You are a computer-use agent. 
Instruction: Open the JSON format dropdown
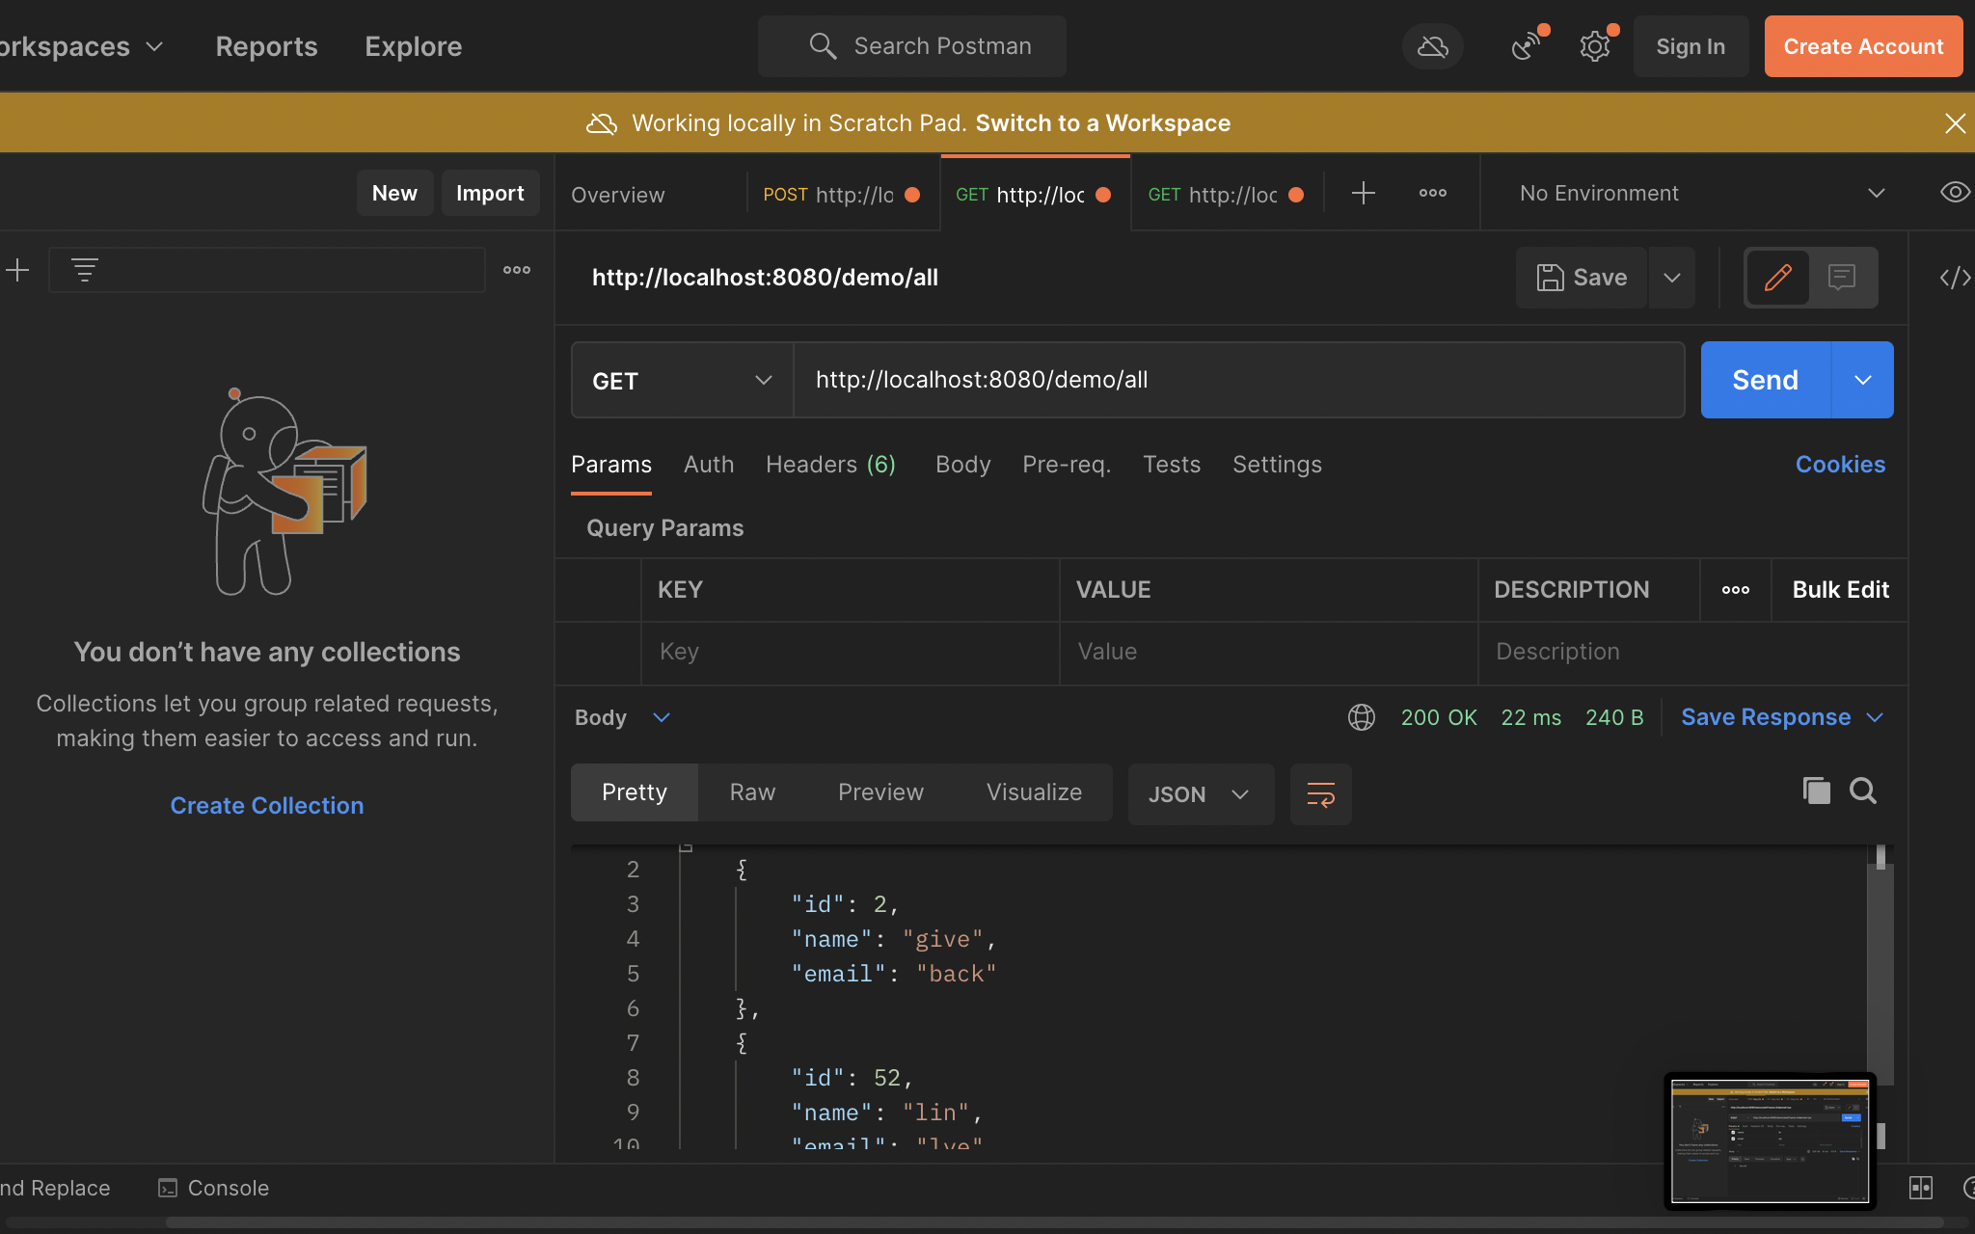1201,794
